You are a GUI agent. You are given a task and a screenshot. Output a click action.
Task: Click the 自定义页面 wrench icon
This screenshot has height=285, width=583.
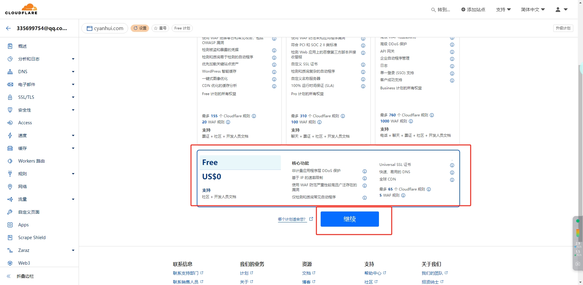pos(10,212)
